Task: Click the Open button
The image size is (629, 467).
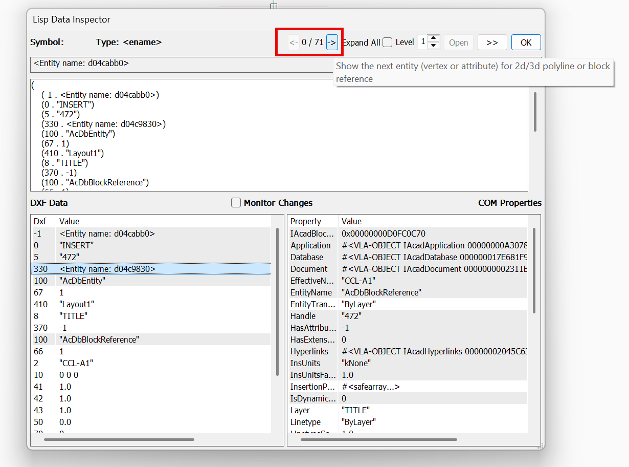Action: [x=458, y=43]
